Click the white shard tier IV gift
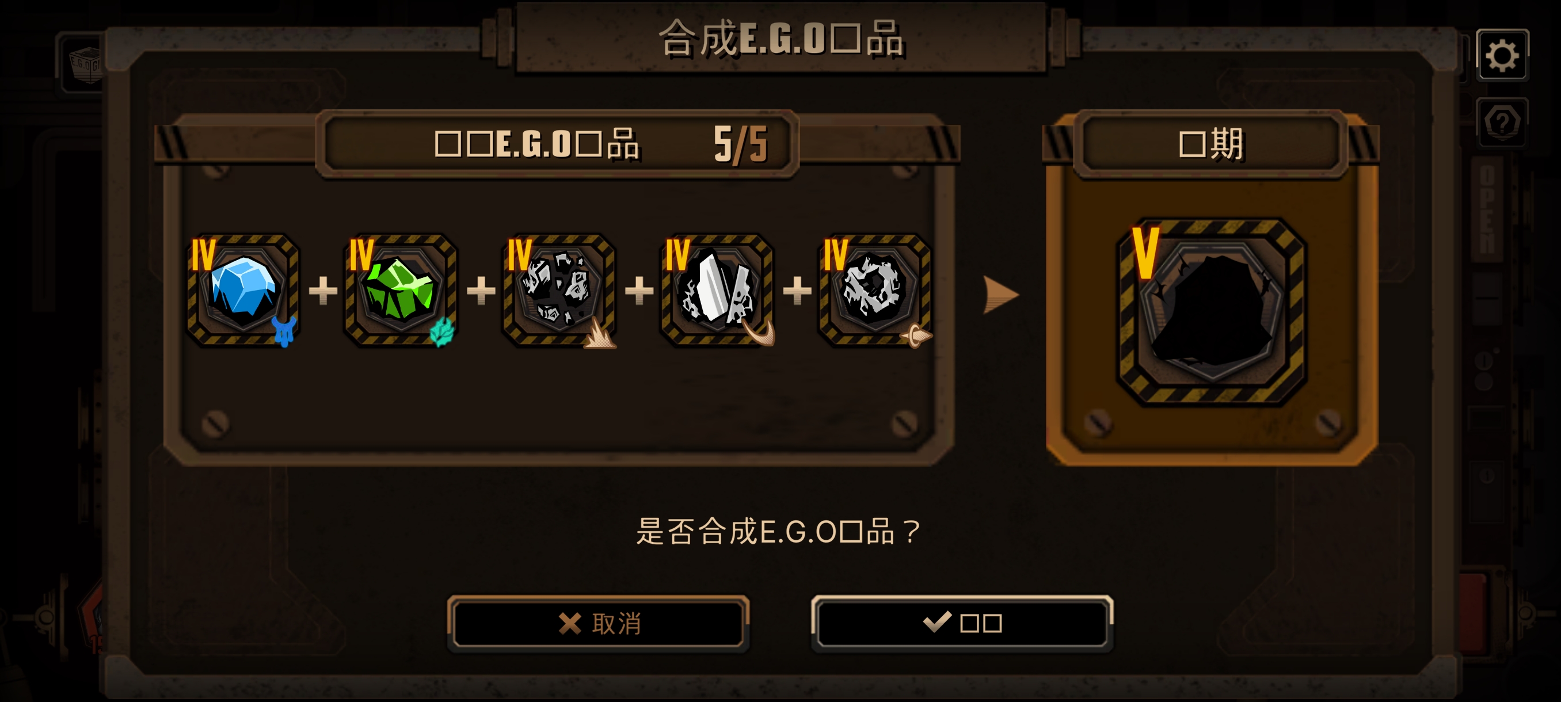1561x702 pixels. [716, 290]
